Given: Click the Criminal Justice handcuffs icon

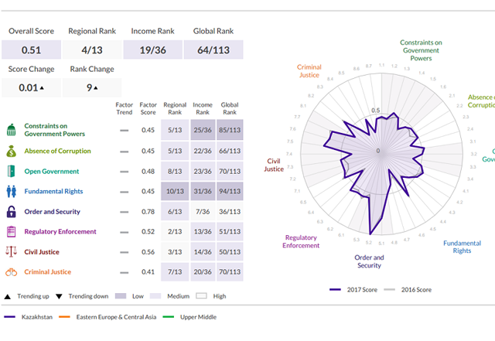Looking at the screenshot, I should [x=12, y=271].
